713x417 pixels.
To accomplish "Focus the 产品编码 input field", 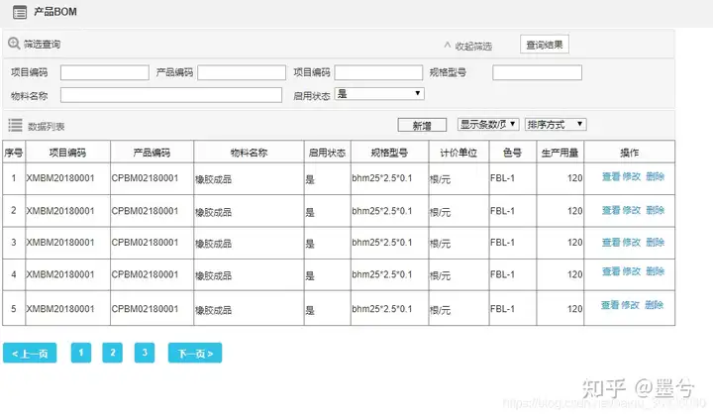I will [242, 72].
